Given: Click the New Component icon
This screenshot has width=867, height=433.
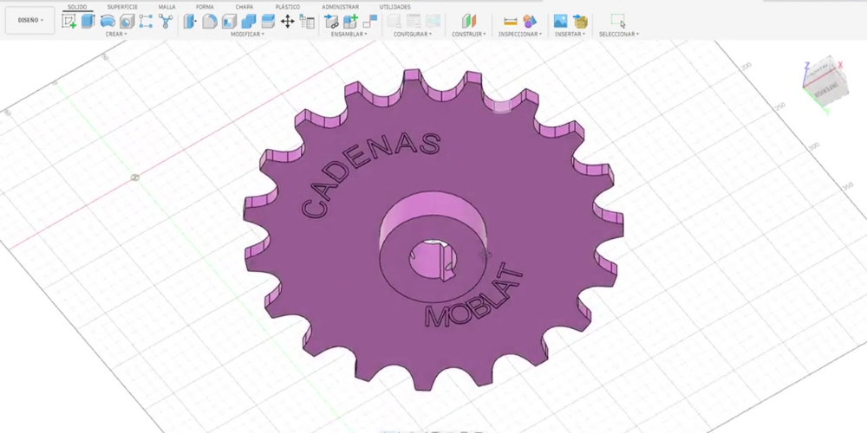Looking at the screenshot, I should click(350, 22).
